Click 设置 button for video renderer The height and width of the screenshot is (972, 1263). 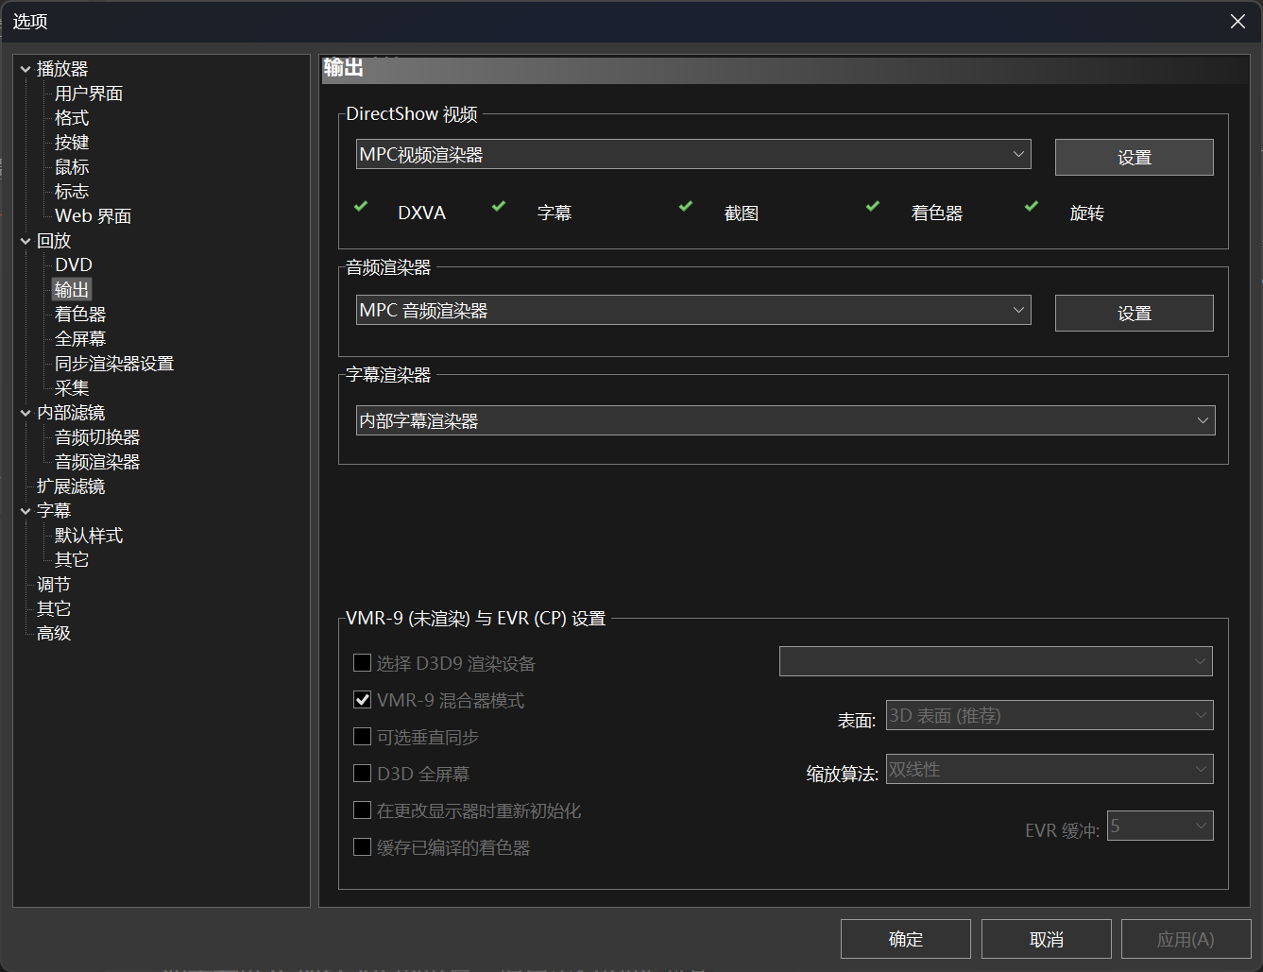pyautogui.click(x=1134, y=158)
